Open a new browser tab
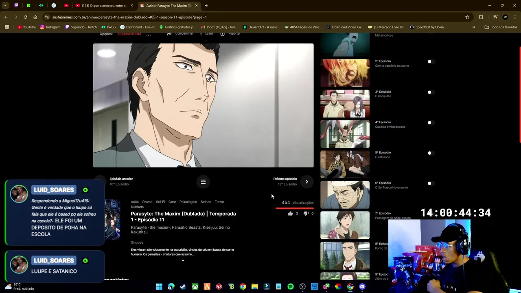The height and width of the screenshot is (293, 521). pos(206,6)
